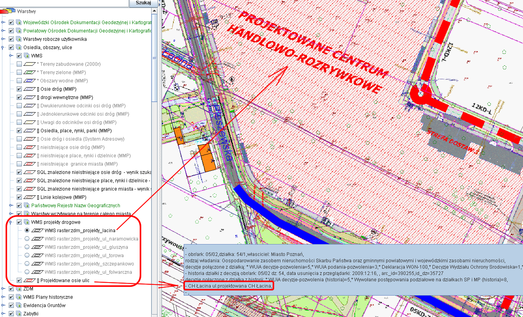Collapse the Osiedla, obszary, ulice group

point(3,48)
